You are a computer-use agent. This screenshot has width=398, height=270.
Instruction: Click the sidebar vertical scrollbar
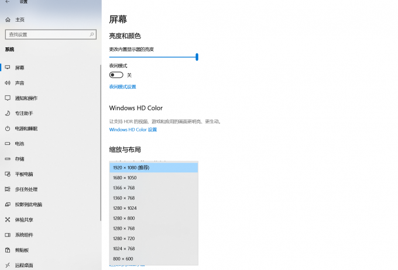tap(101, 143)
